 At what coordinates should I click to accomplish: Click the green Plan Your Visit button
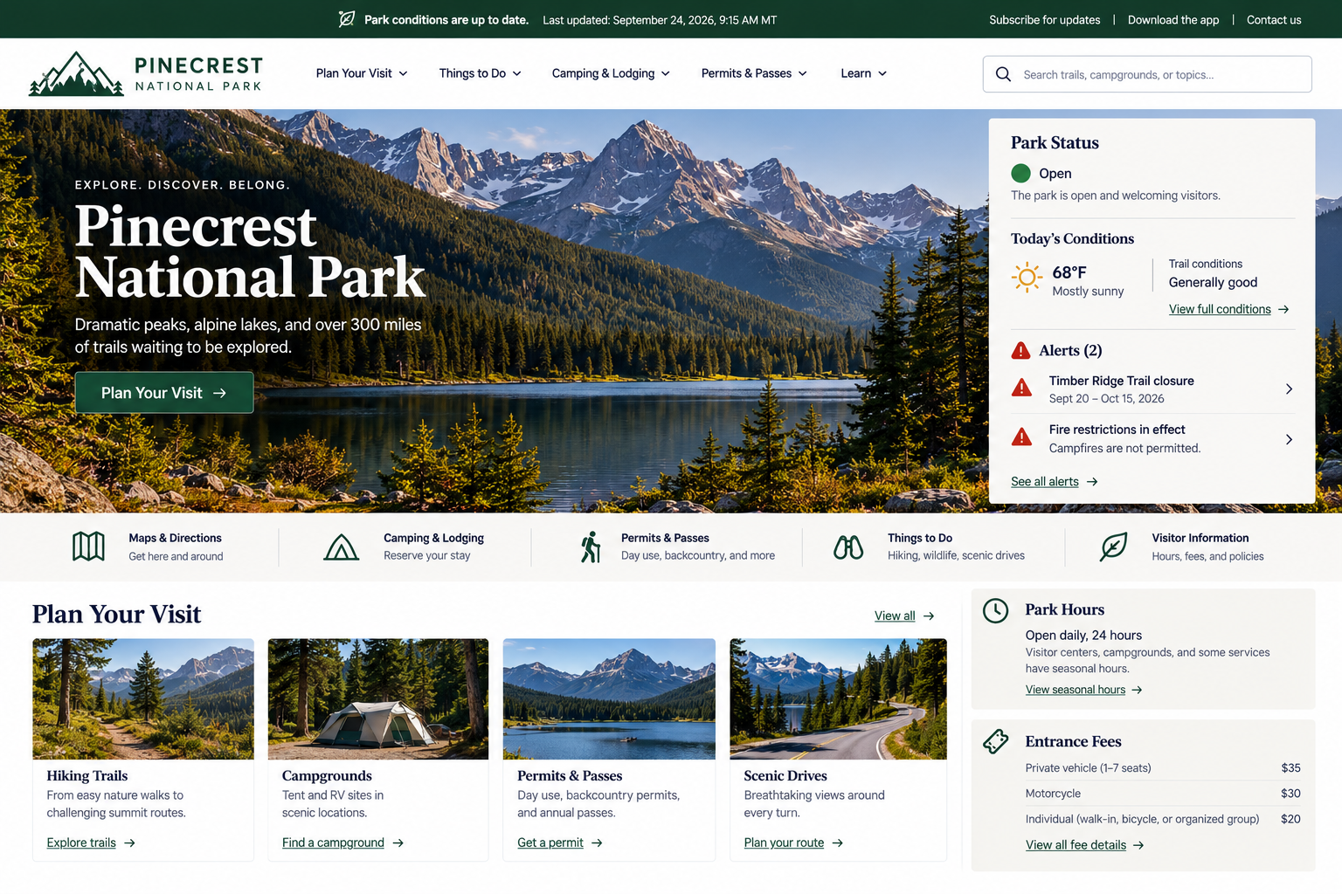[x=164, y=393]
